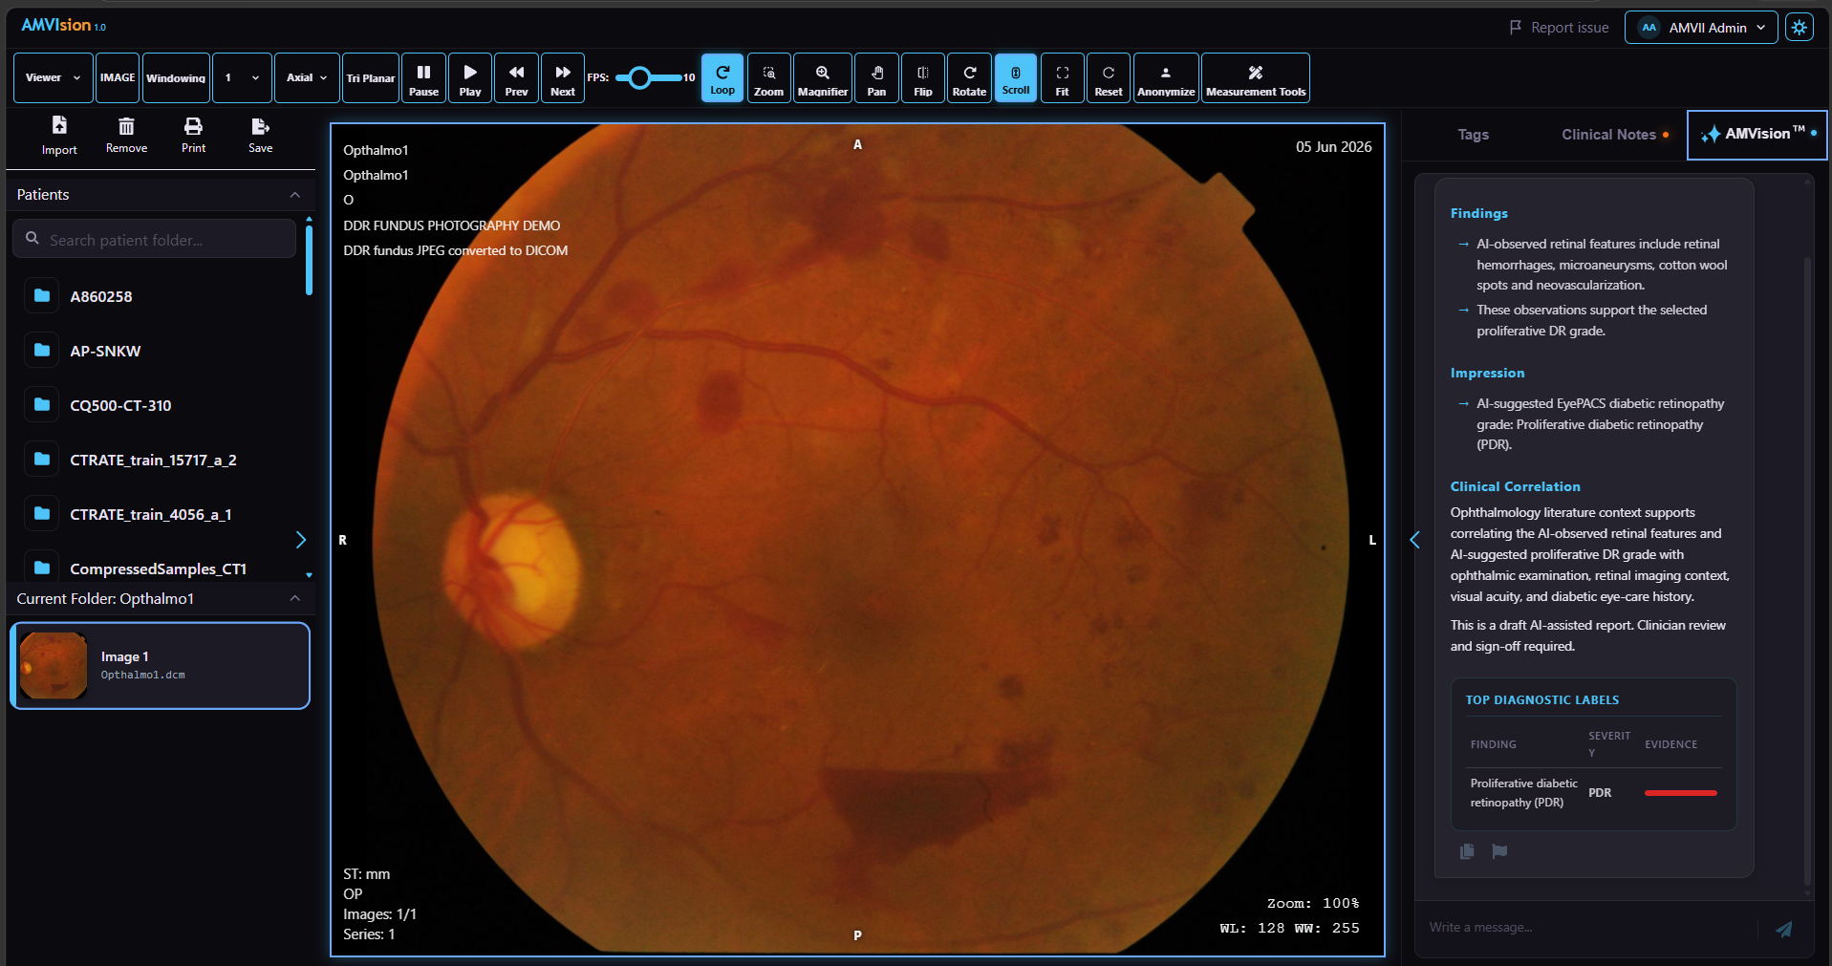This screenshot has height=966, width=1832.
Task: Click the search magnifier icon
Action: pos(32,239)
